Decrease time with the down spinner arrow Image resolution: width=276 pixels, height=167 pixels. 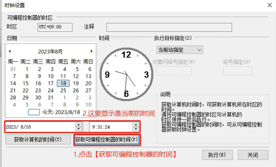coord(135,129)
